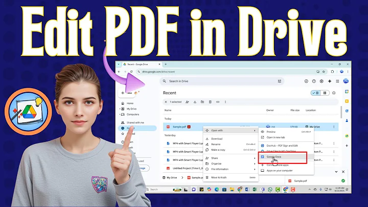Collapse the upload panel chevron
The width and height of the screenshot is (368, 207).
(336, 172)
